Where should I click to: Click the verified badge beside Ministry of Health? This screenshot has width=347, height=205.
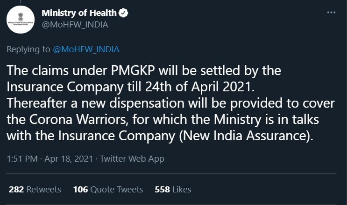pyautogui.click(x=123, y=13)
